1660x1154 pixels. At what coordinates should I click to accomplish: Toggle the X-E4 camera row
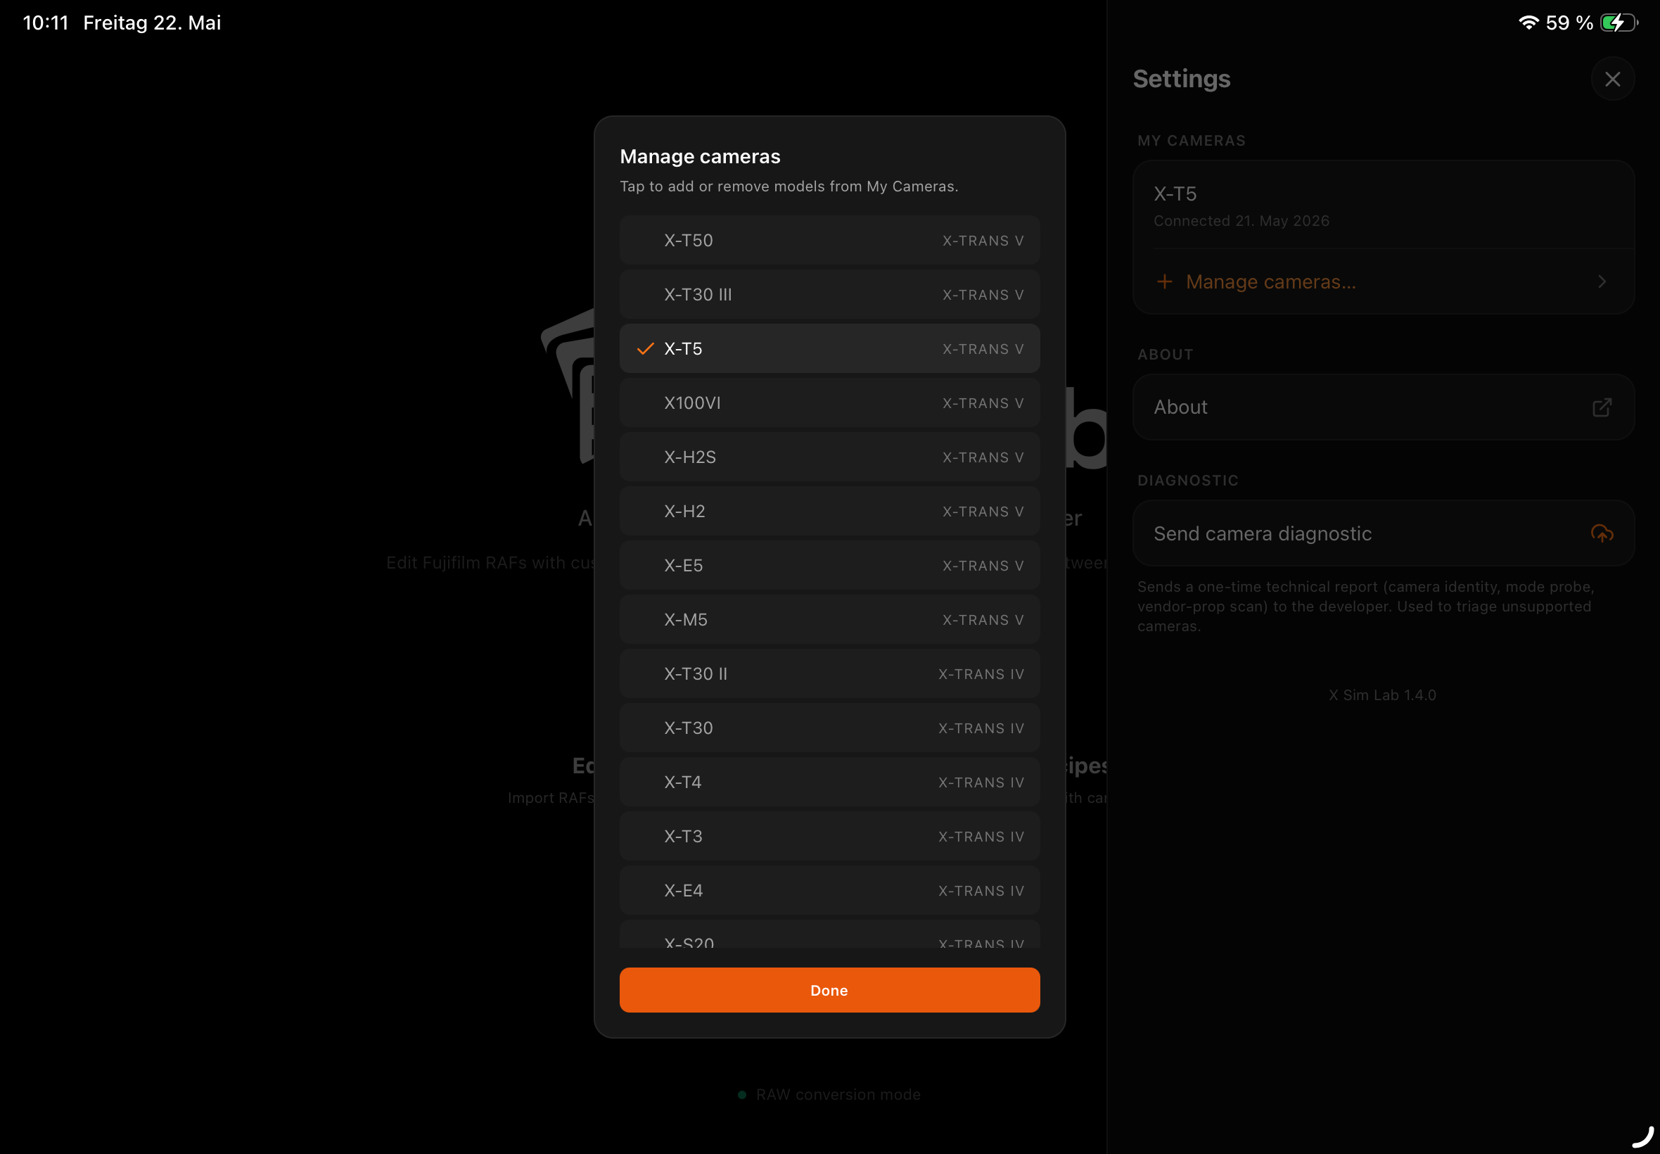(829, 891)
